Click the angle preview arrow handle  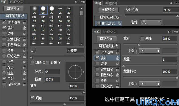click(x=83, y=72)
